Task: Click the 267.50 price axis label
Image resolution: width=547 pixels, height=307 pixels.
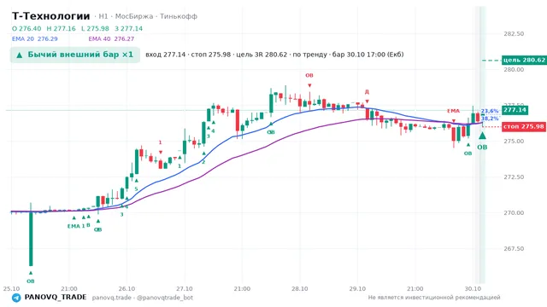Action: (514, 249)
